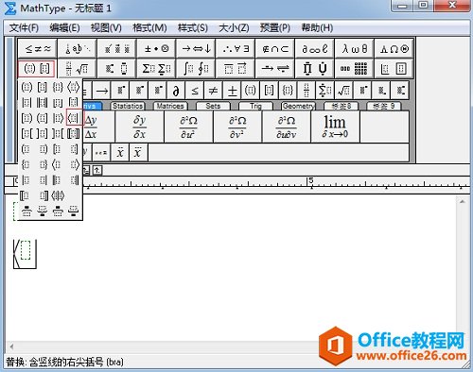The image size is (473, 372).
Task: Open the fraction and radical templates palette
Action: [78, 68]
